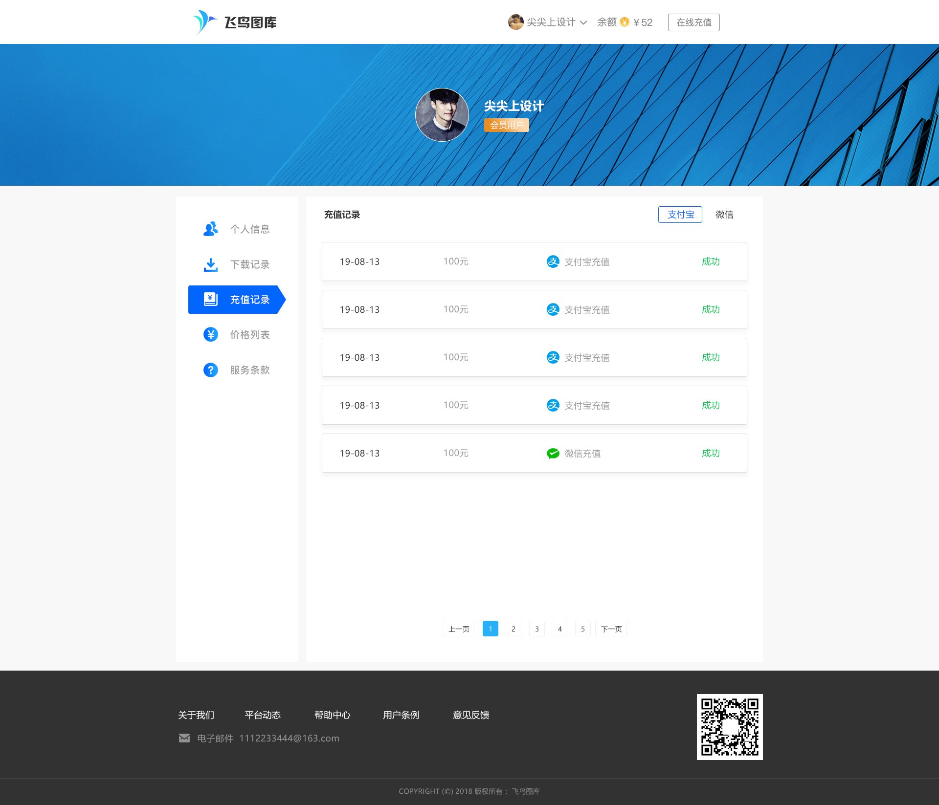Click the 微信充值 label in the fifth record

pos(582,454)
